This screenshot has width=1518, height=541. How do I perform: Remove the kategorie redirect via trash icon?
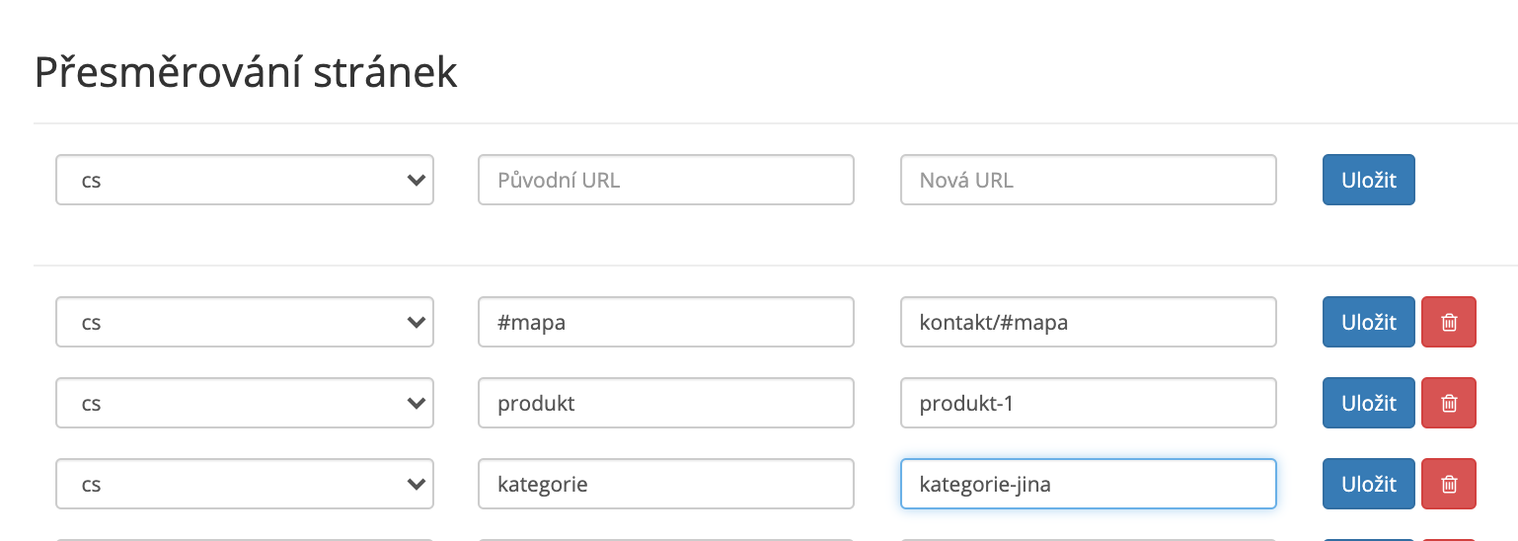tap(1449, 484)
